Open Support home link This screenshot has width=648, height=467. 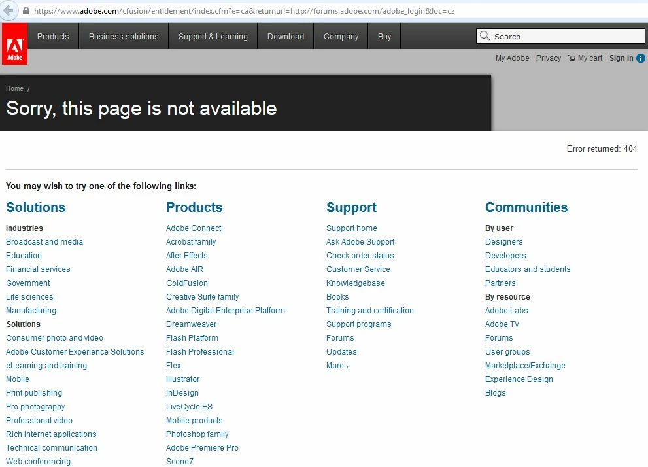point(351,228)
